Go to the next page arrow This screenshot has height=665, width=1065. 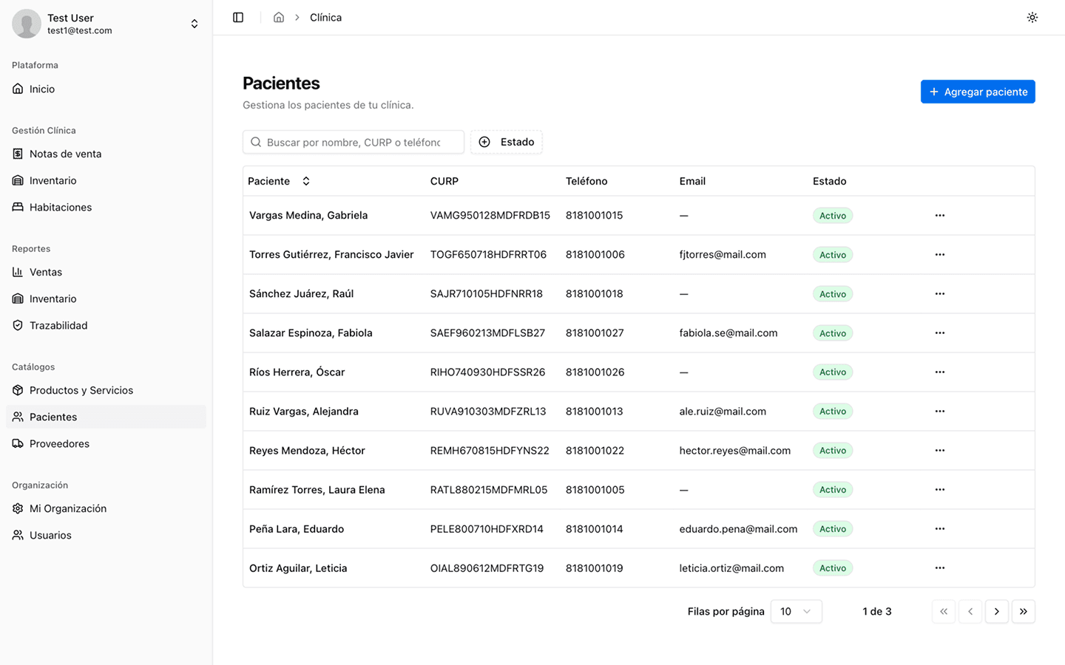coord(996,612)
